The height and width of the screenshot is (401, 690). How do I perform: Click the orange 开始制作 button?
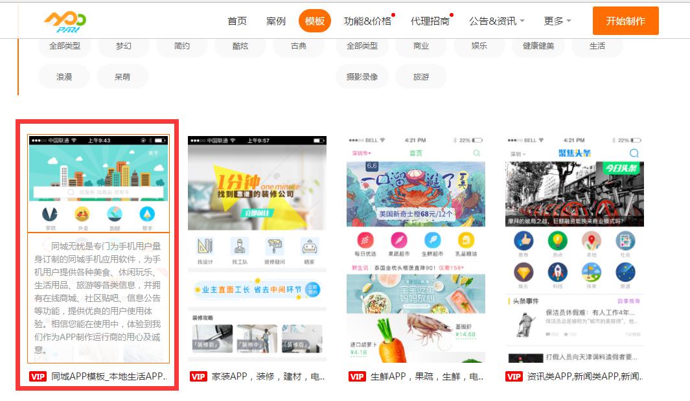[x=625, y=20]
